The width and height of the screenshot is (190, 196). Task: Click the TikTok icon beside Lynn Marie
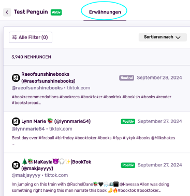(16, 121)
